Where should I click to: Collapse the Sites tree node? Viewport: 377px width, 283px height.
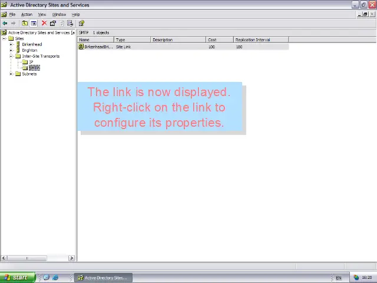pyautogui.click(x=4, y=38)
